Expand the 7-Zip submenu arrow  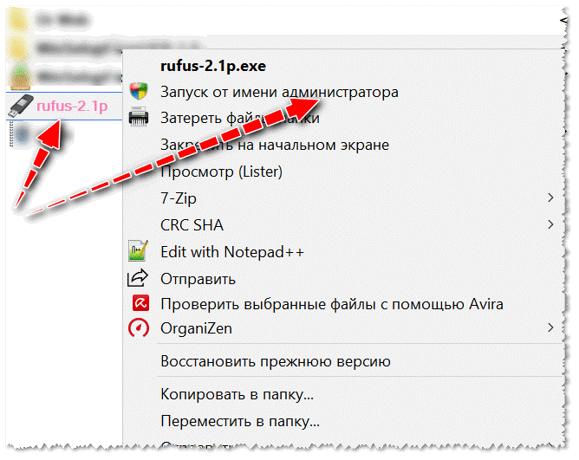coord(550,198)
